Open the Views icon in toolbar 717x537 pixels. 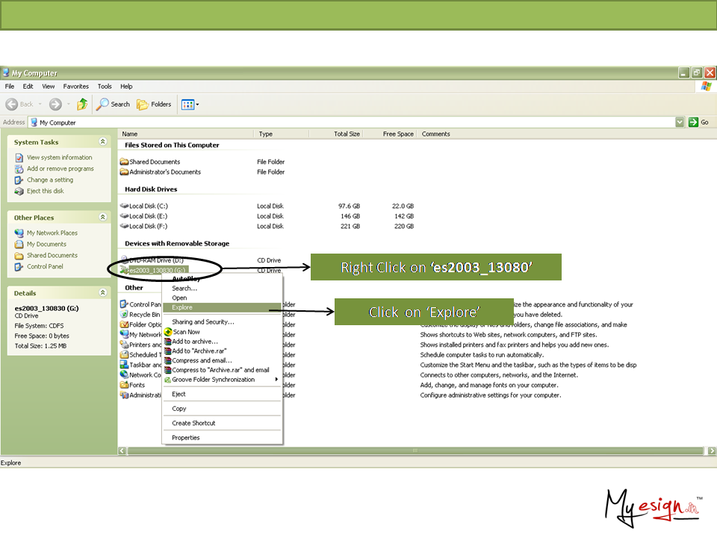[190, 104]
